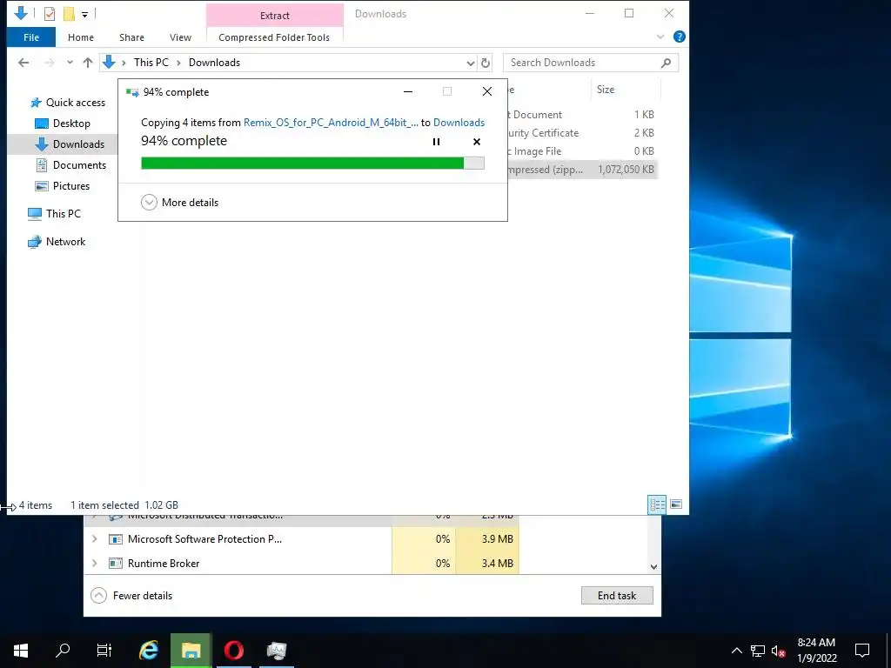Click the forward navigation arrow
Screen dimensions: 891x668
[50, 63]
